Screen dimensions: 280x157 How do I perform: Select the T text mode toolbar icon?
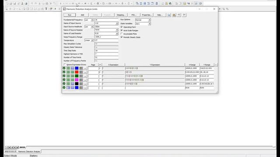(46, 9)
